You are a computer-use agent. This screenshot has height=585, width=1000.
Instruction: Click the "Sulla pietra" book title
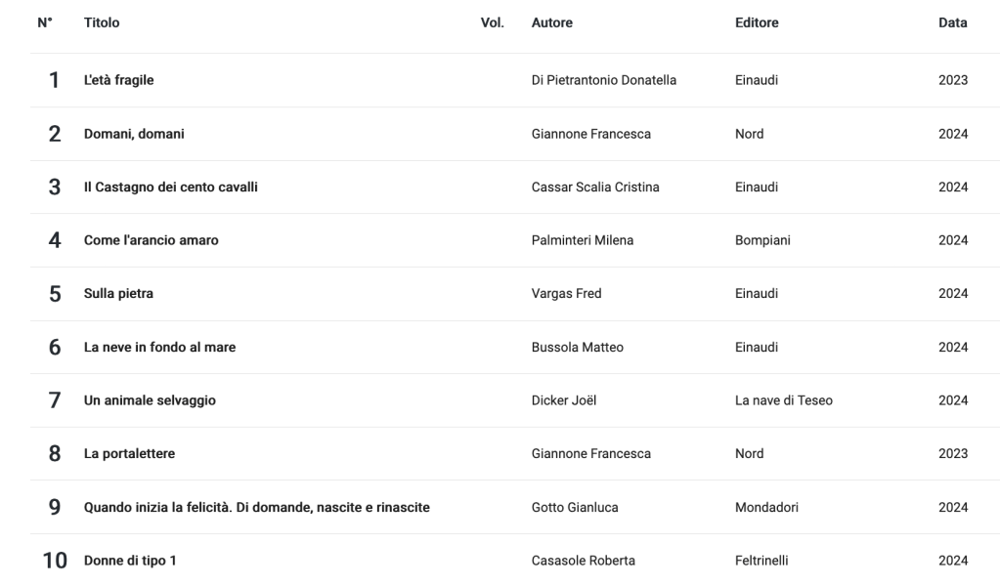point(118,294)
